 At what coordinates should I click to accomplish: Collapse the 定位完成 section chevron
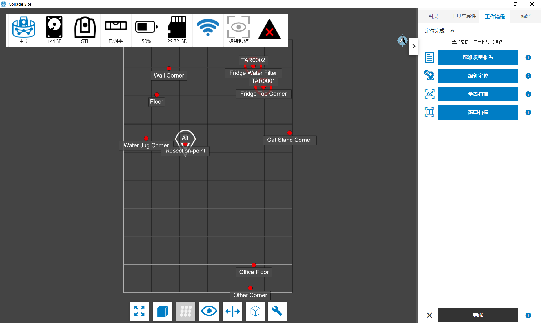pos(453,31)
